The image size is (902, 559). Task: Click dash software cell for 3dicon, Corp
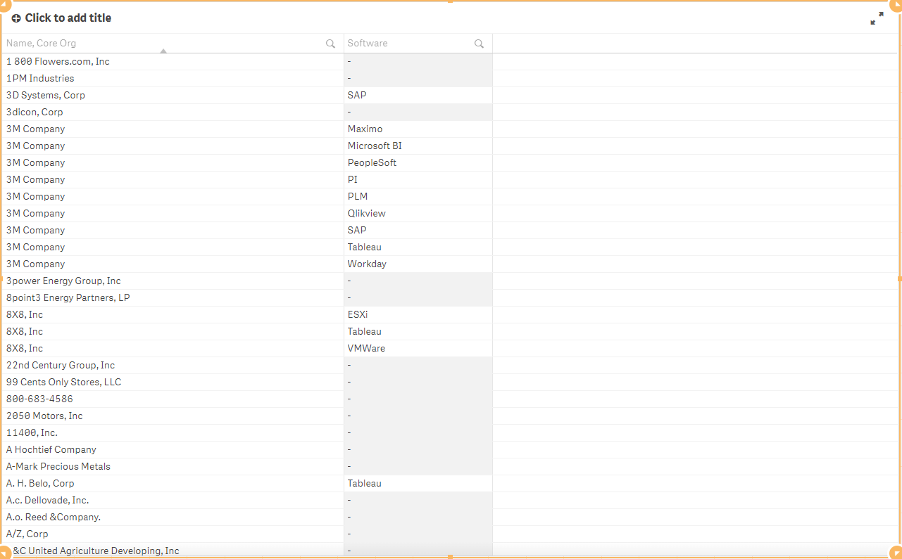(418, 112)
